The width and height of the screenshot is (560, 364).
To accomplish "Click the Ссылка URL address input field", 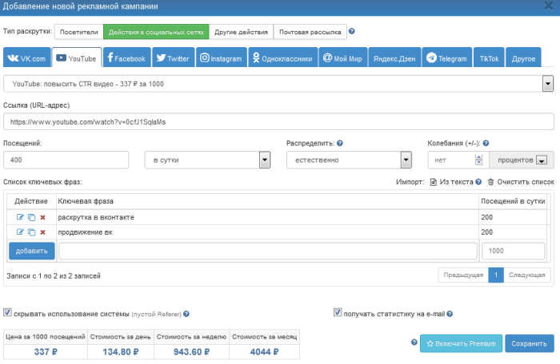I will click(278, 121).
